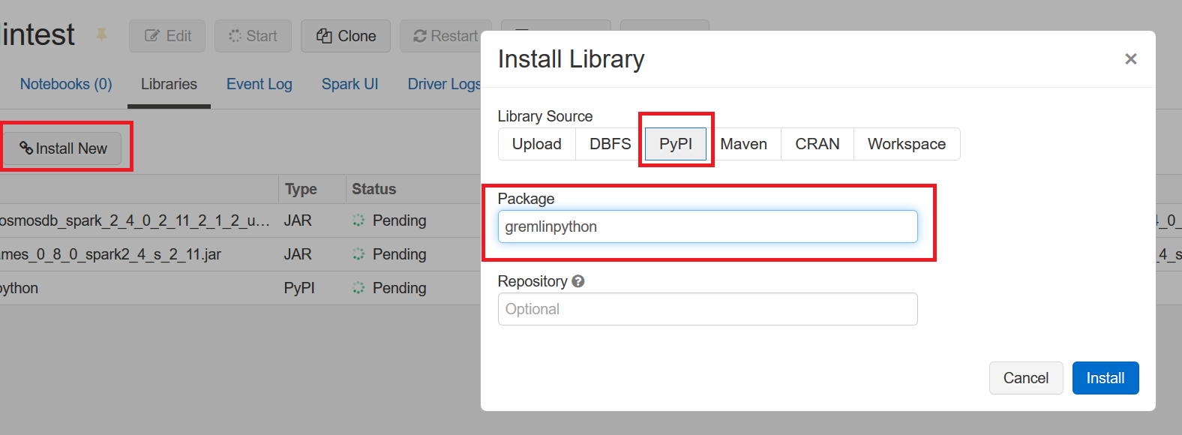Image resolution: width=1182 pixels, height=435 pixels.
Task: Click the Clone cluster button
Action: [346, 36]
